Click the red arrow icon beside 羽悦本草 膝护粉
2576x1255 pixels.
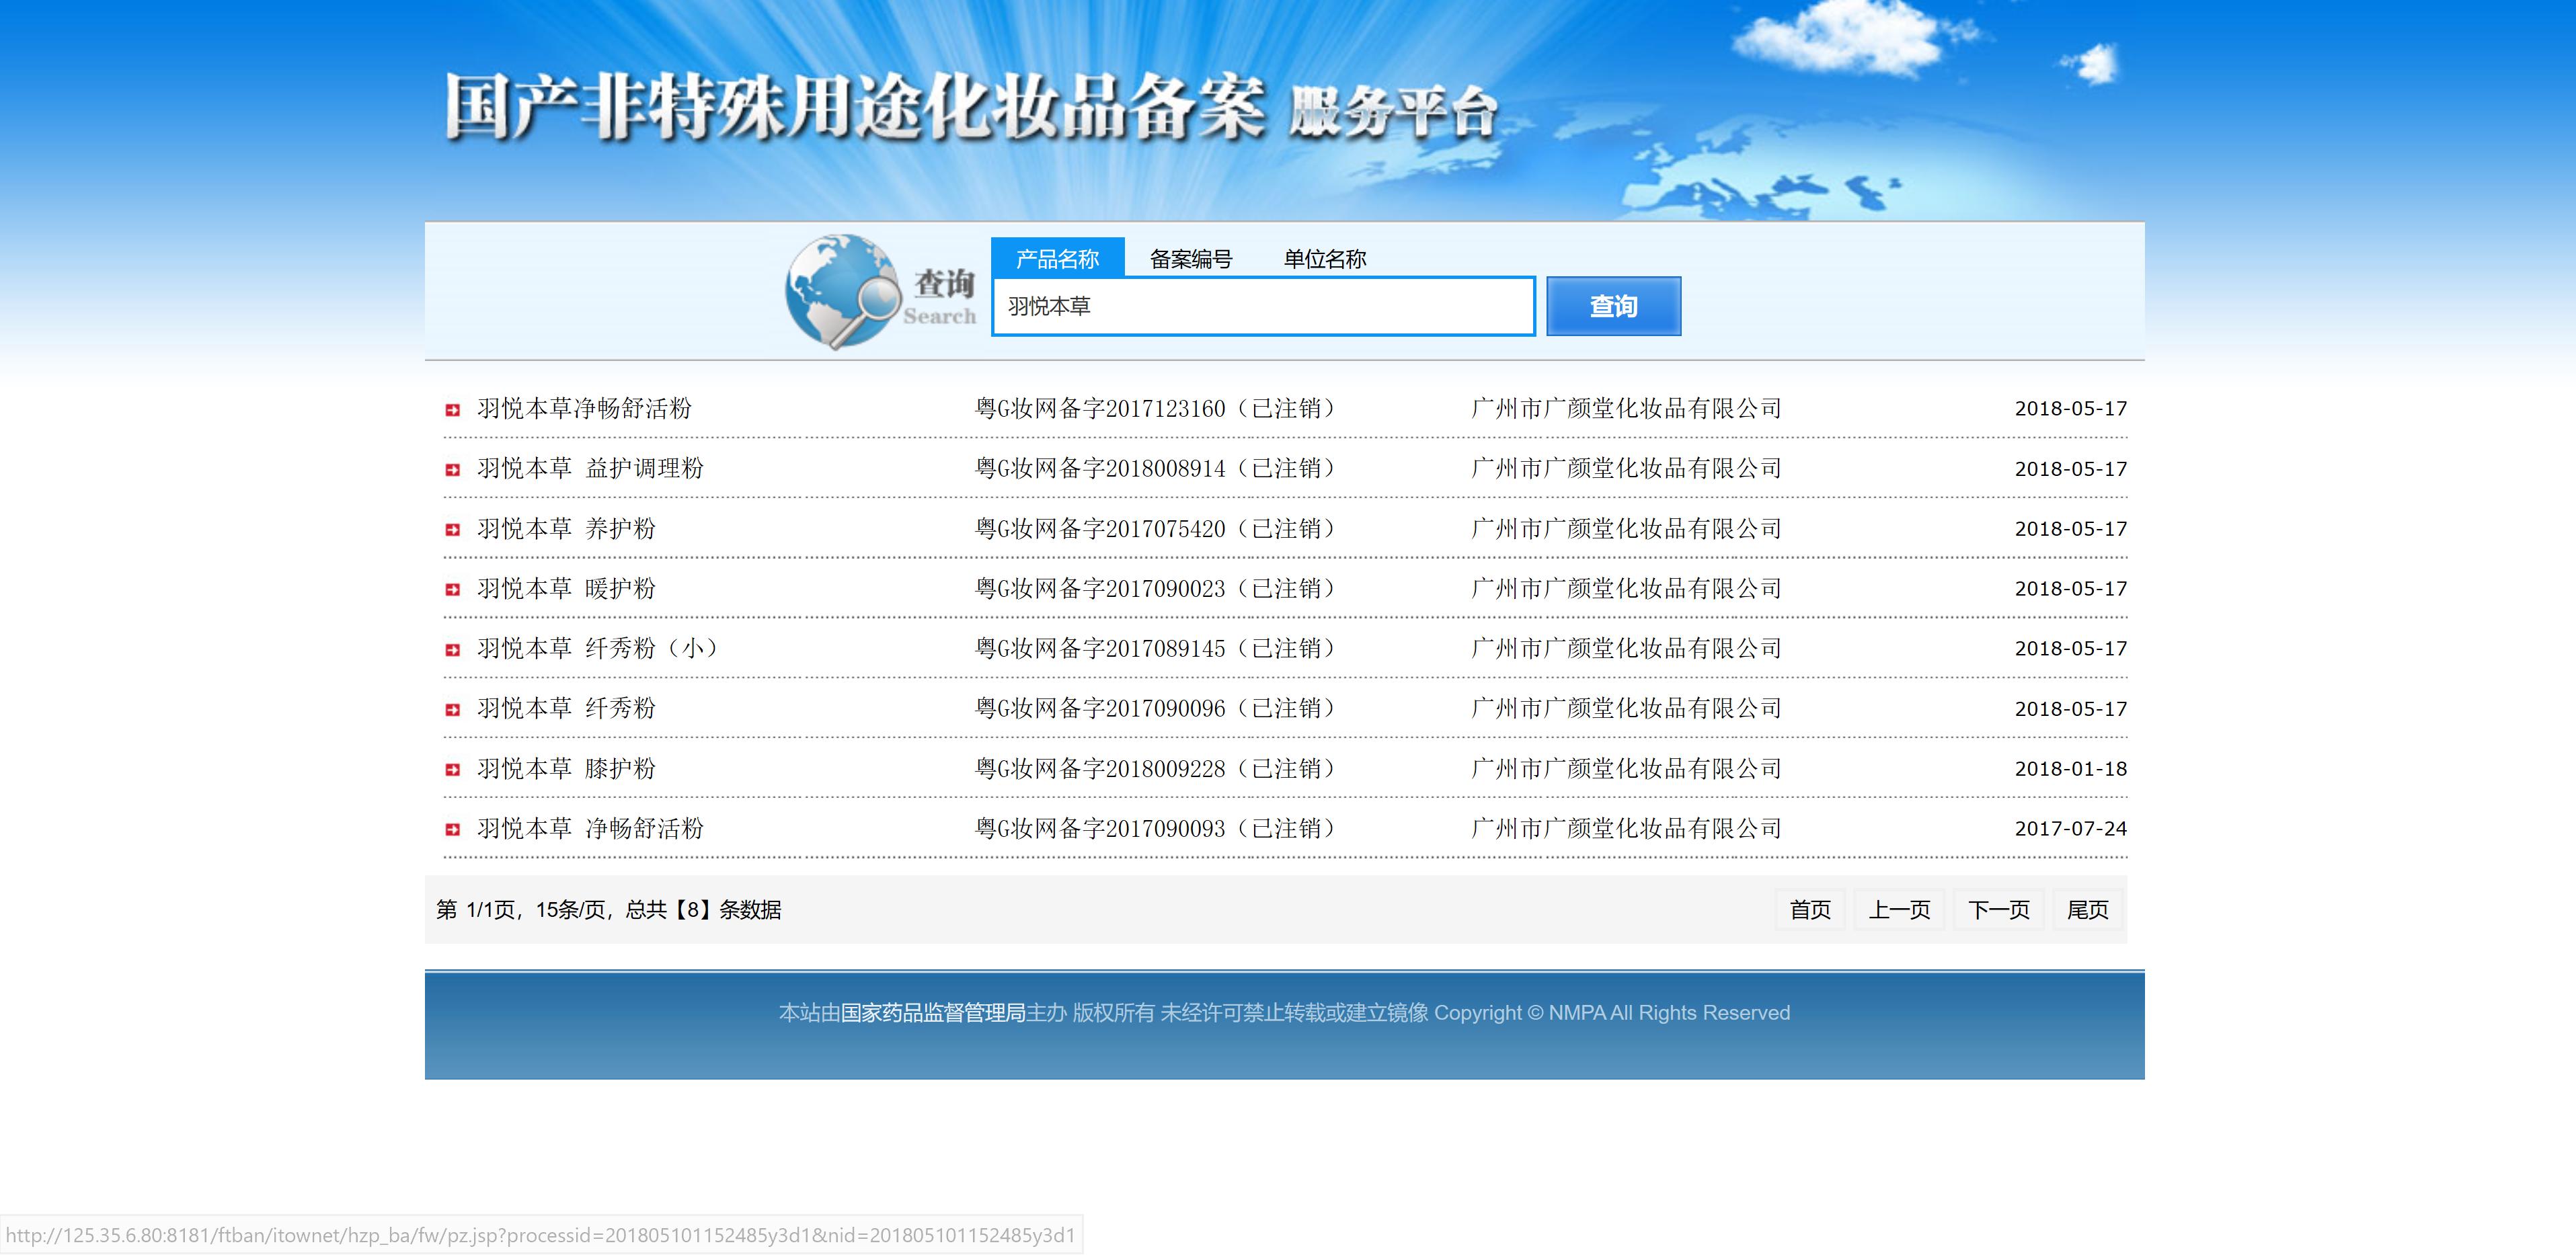pos(452,768)
